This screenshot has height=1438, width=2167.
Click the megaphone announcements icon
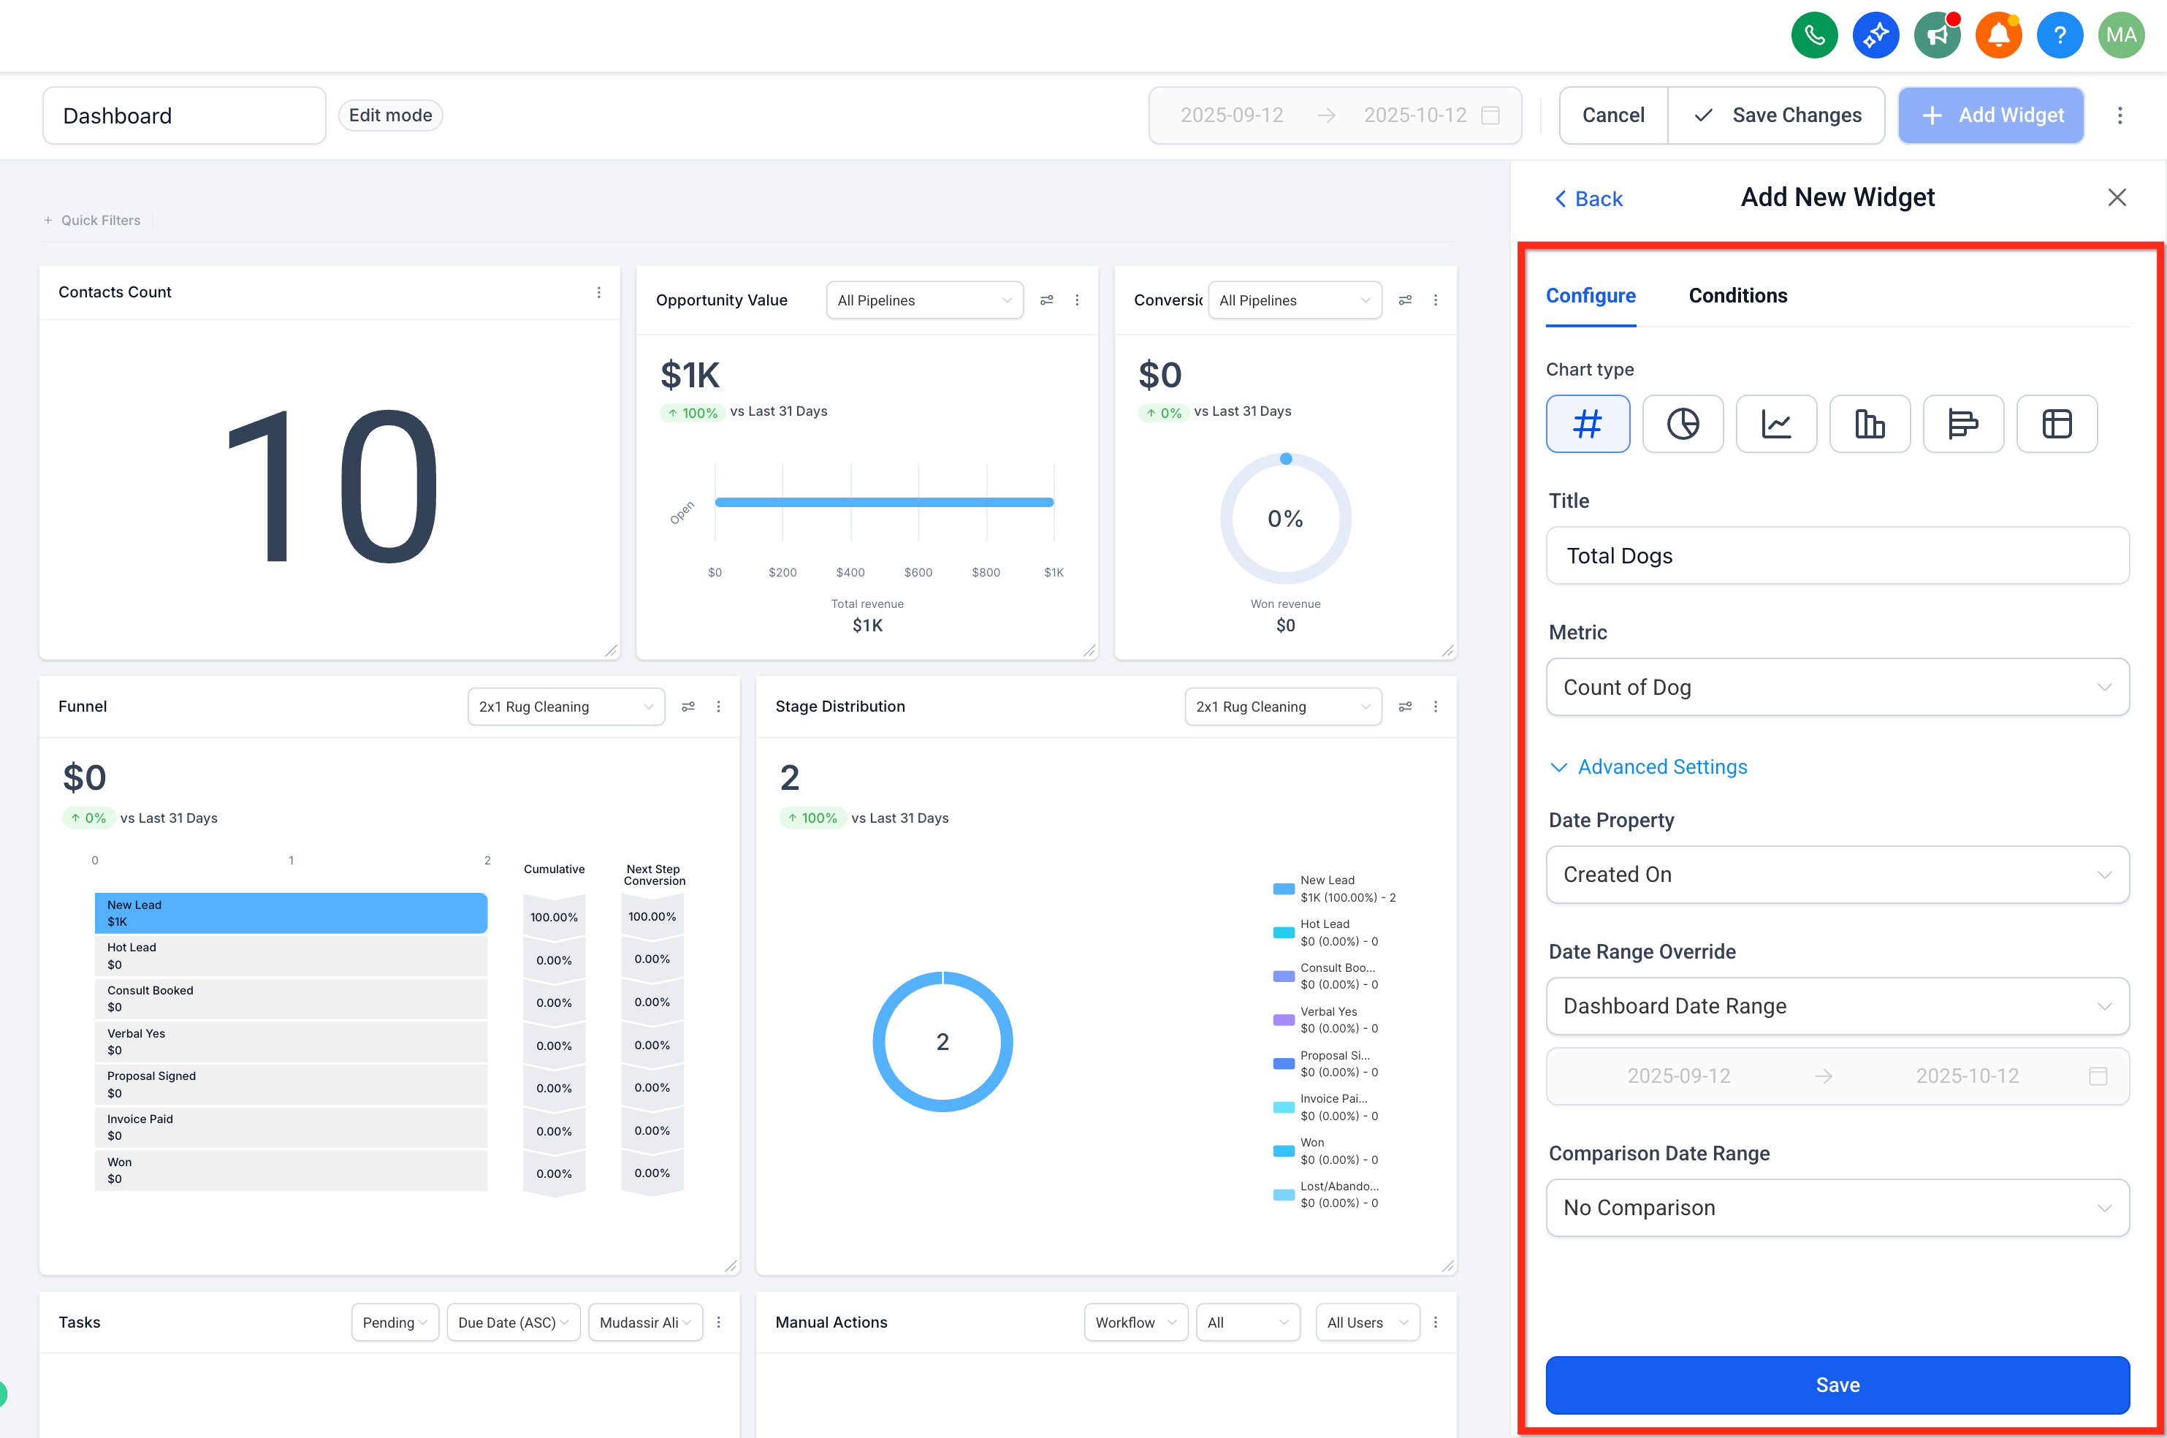(1937, 36)
